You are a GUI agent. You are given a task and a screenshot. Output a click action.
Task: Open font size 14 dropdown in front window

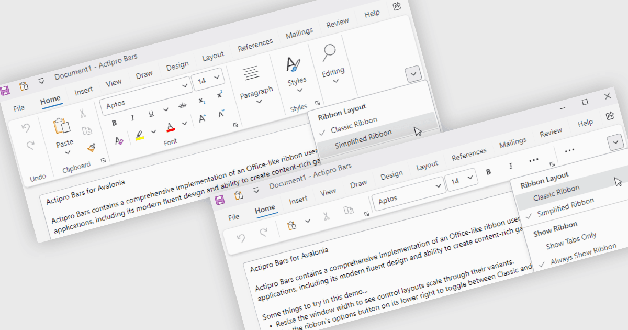pyautogui.click(x=470, y=178)
